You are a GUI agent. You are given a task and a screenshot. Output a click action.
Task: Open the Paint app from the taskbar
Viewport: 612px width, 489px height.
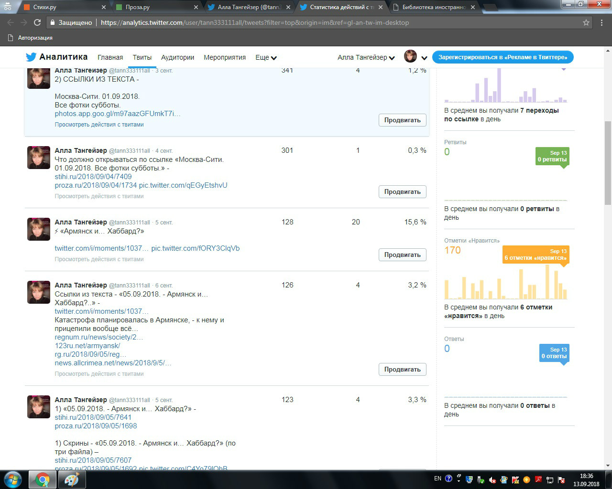point(72,479)
